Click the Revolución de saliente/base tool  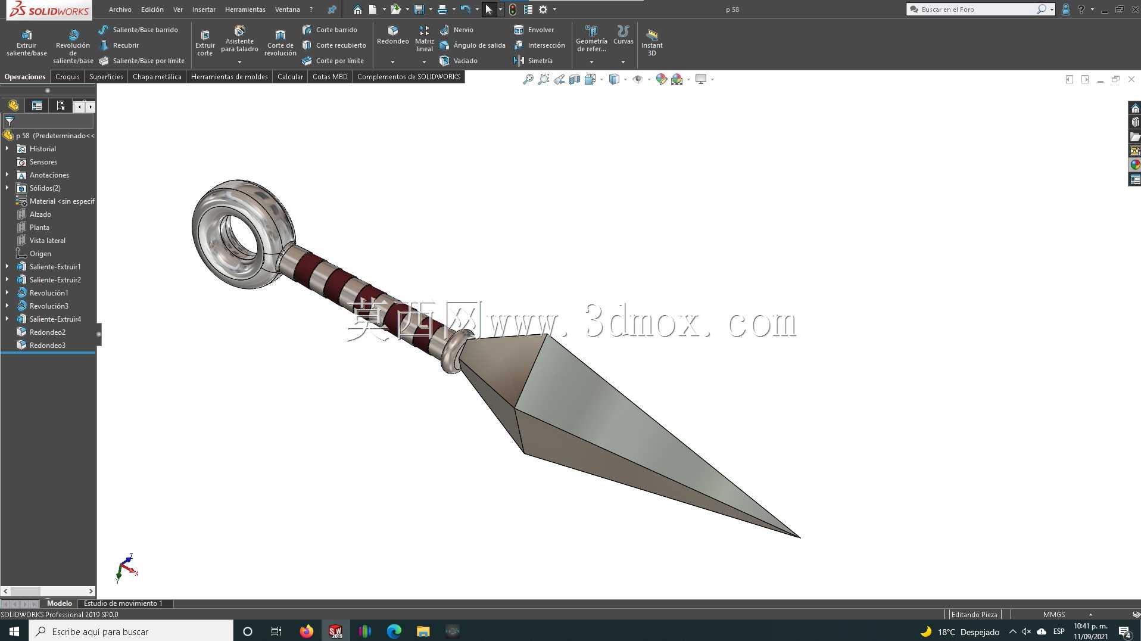point(73,46)
